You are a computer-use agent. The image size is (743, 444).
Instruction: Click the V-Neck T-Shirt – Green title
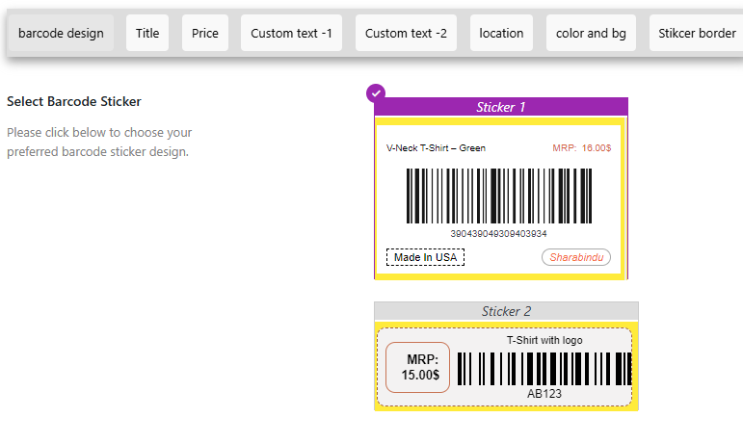[436, 148]
